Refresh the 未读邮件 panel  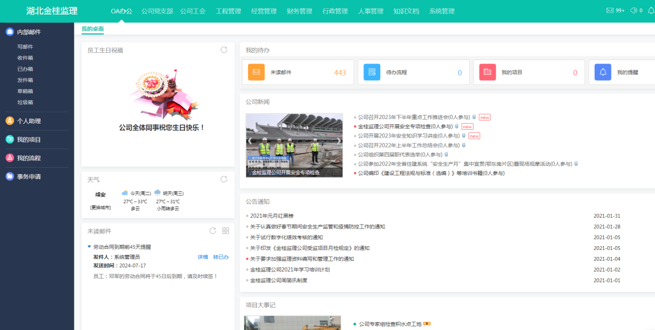point(212,231)
